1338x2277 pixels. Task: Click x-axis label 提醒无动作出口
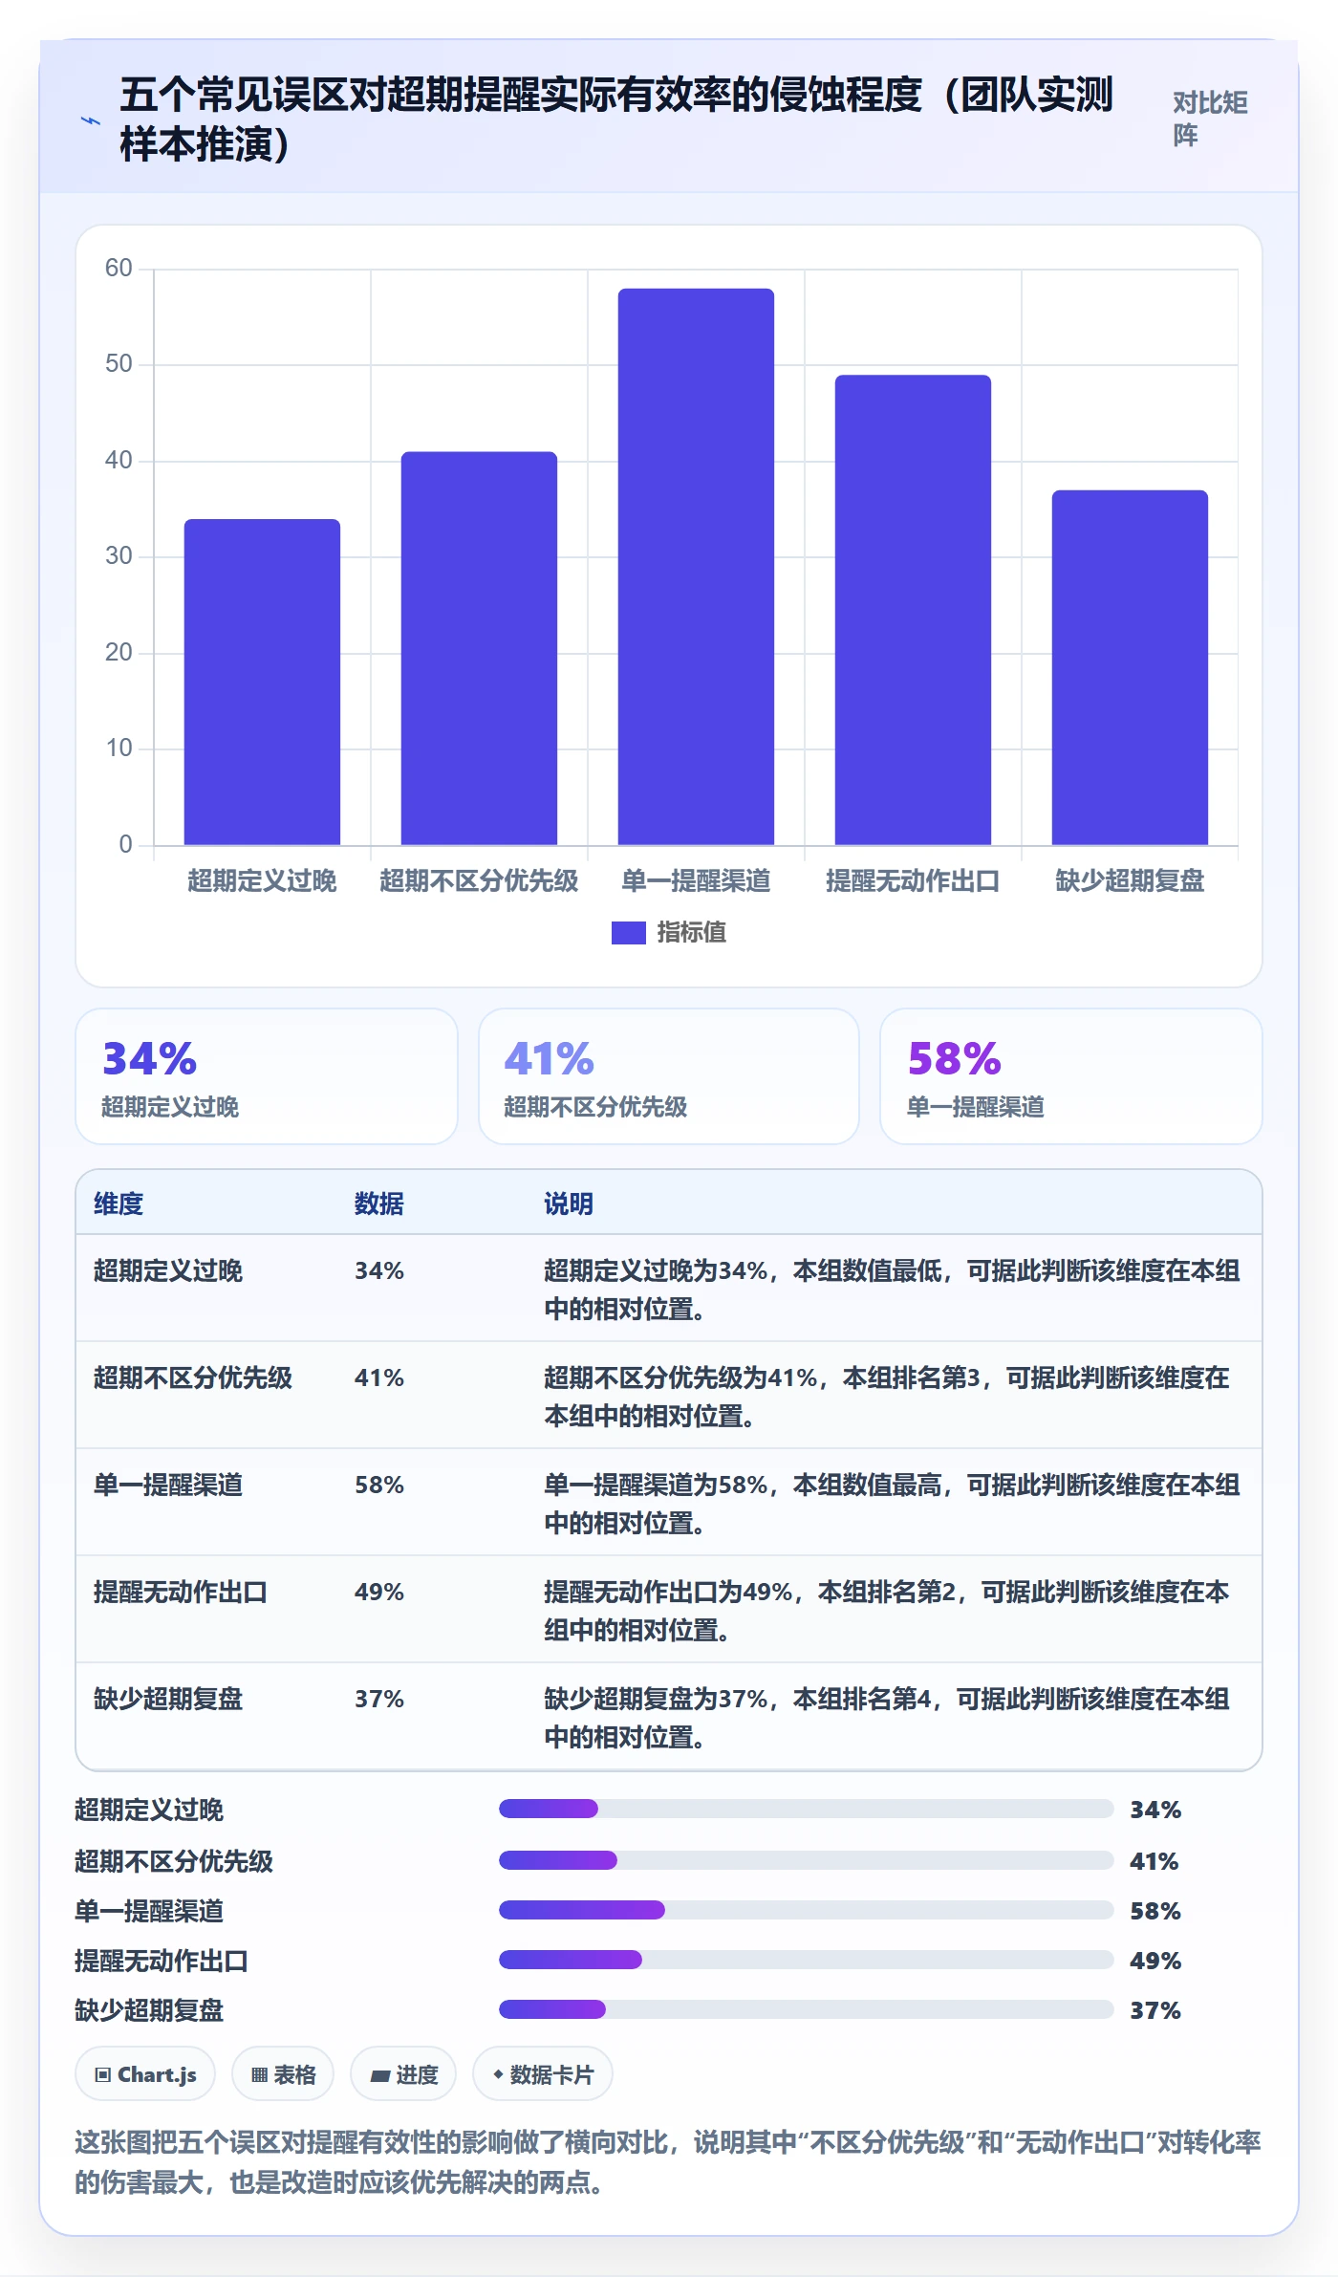coord(913,880)
